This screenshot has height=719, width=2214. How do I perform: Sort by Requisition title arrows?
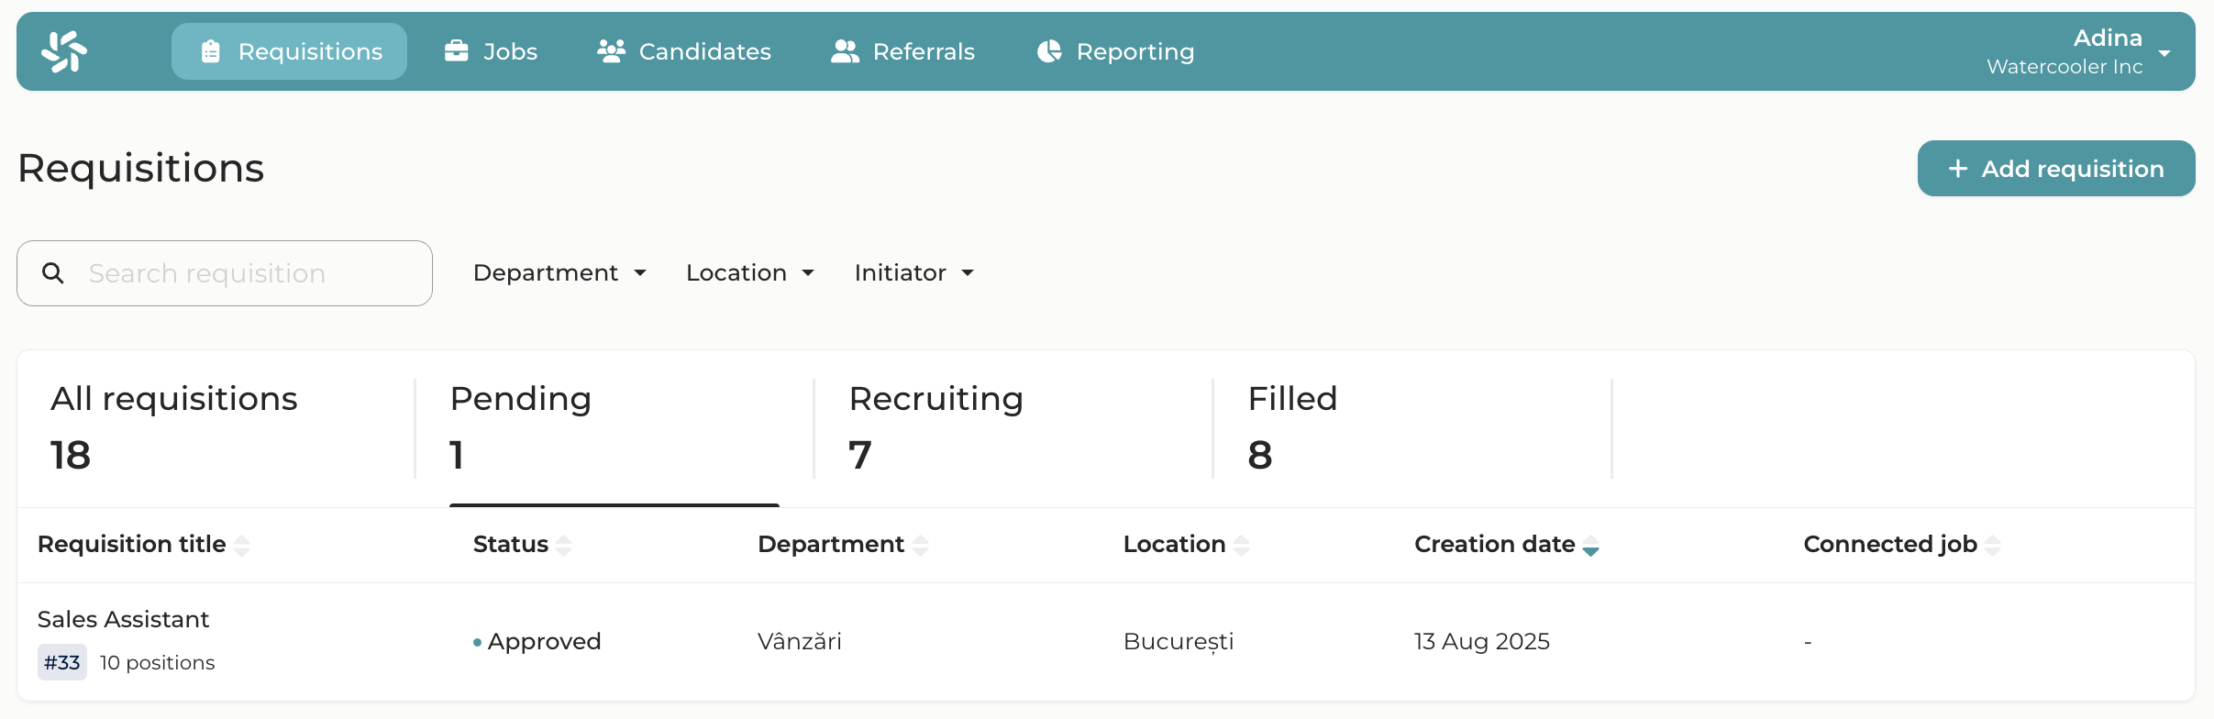click(x=242, y=546)
